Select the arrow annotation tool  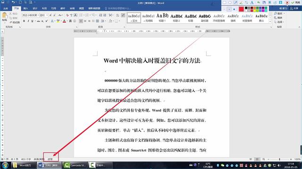point(235,2)
